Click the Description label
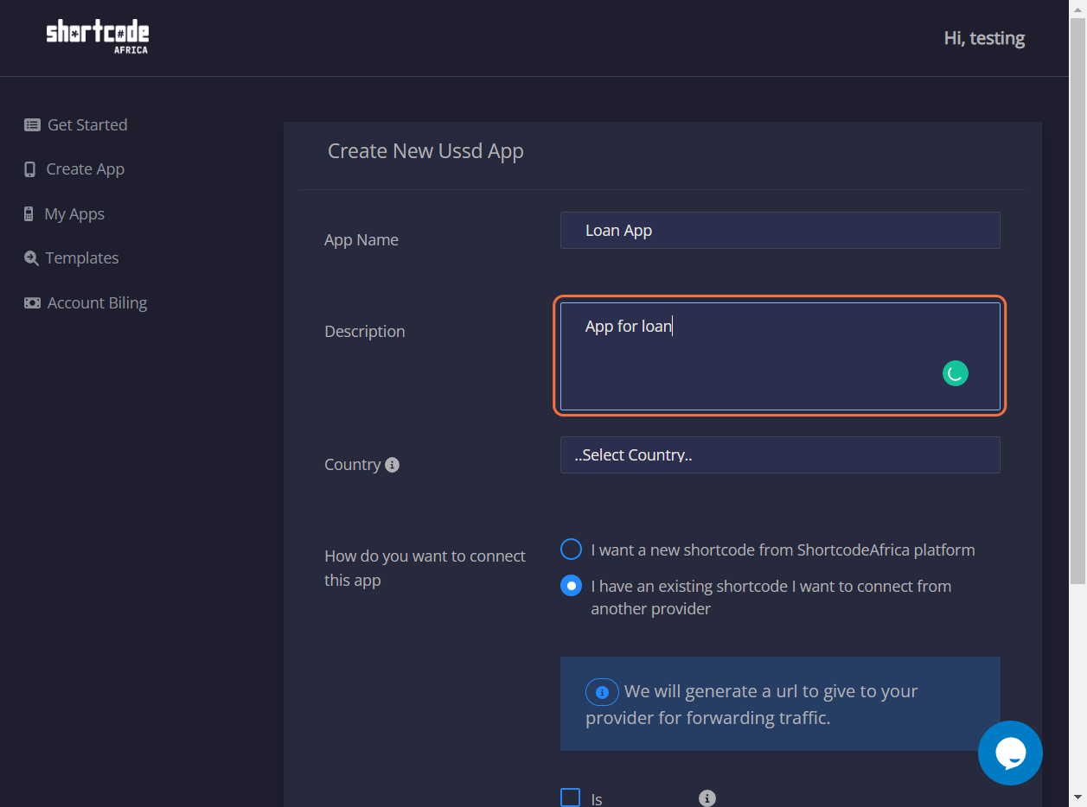The image size is (1087, 807). tap(365, 332)
